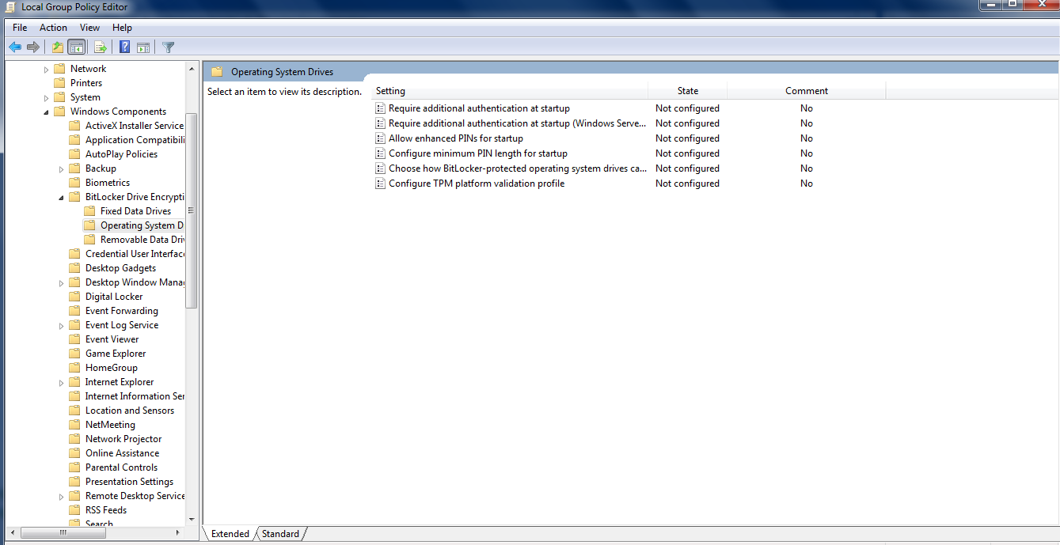The image size is (1060, 545).
Task: Open Help with the blue question mark icon
Action: pos(125,47)
